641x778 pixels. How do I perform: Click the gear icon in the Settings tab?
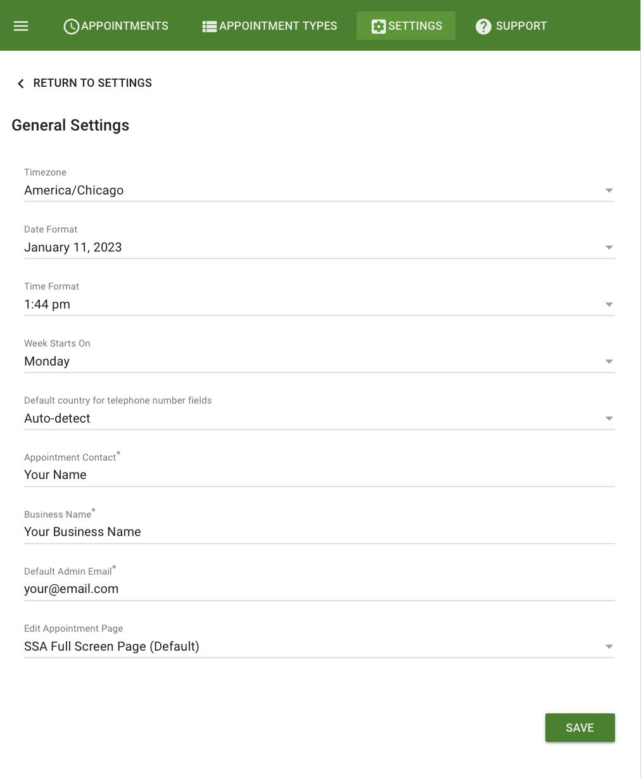pos(379,25)
